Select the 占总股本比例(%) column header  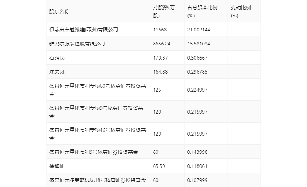pos(203,12)
